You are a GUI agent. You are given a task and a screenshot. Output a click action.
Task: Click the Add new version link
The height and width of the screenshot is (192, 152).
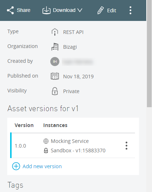pos(42,166)
